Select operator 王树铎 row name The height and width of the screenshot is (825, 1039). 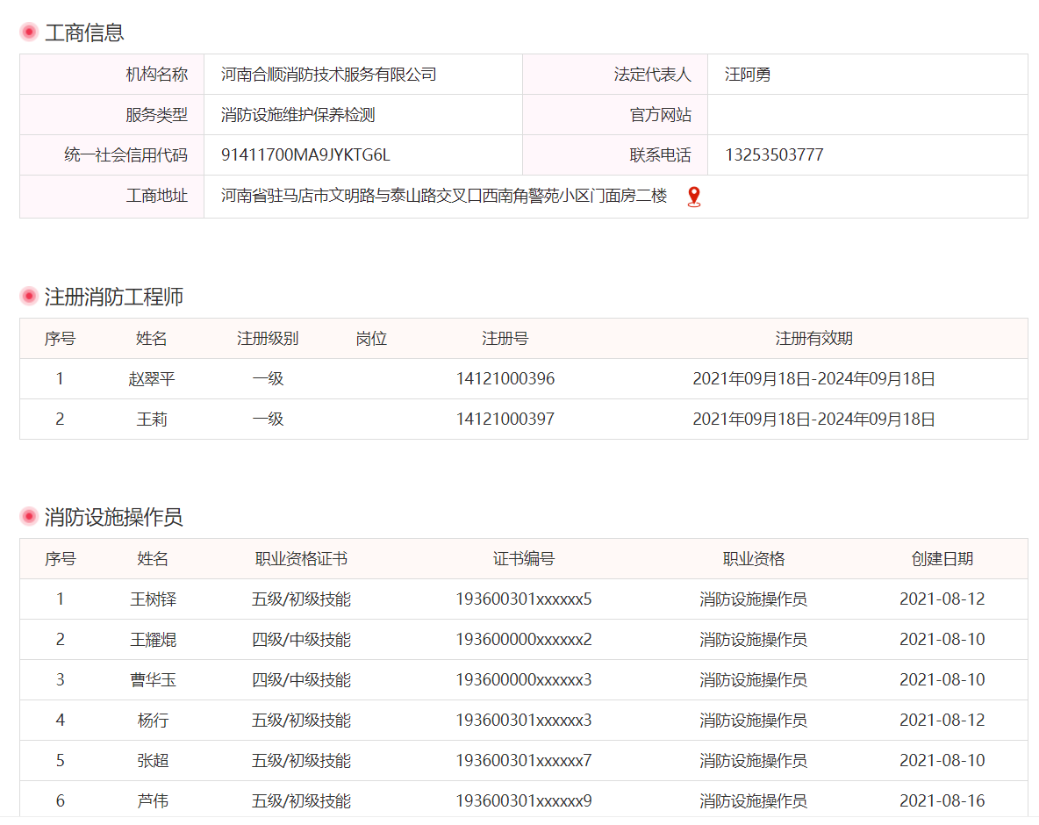click(x=153, y=599)
